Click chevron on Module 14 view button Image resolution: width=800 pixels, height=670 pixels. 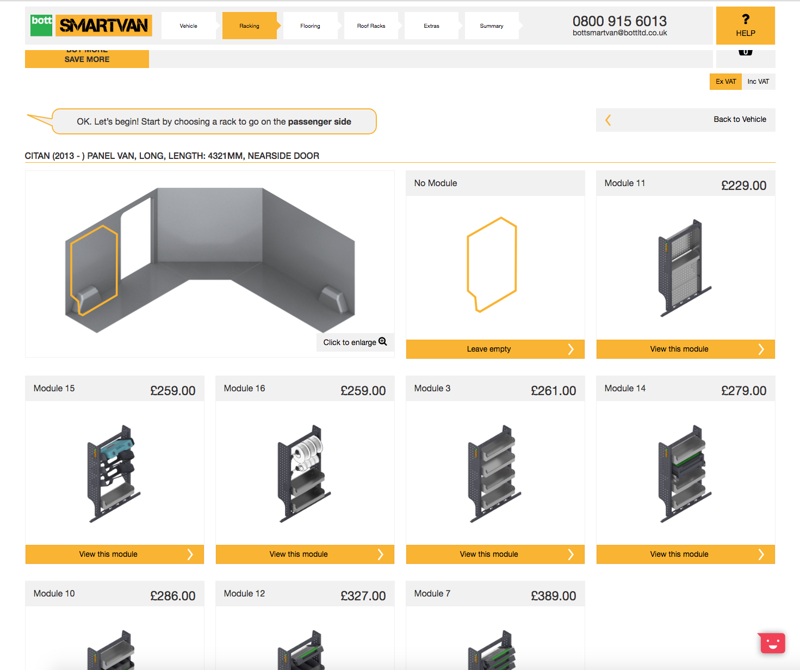coord(761,555)
